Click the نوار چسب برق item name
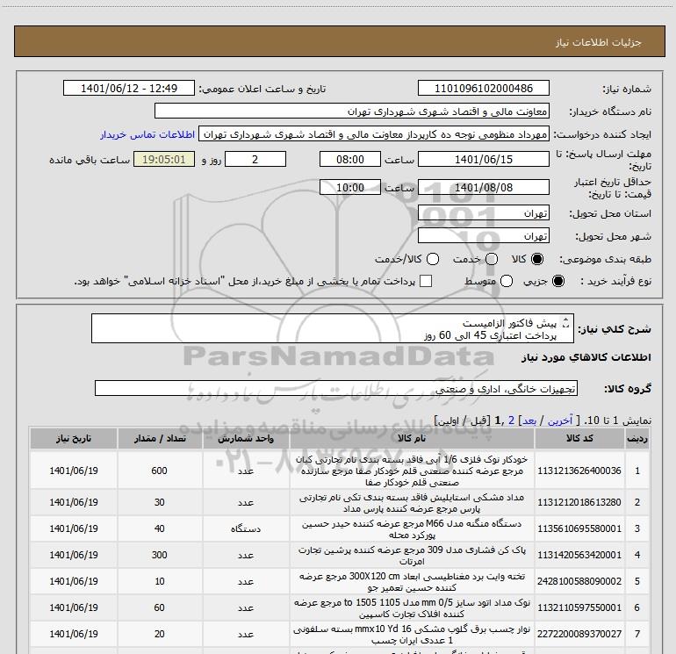 pyautogui.click(x=412, y=634)
